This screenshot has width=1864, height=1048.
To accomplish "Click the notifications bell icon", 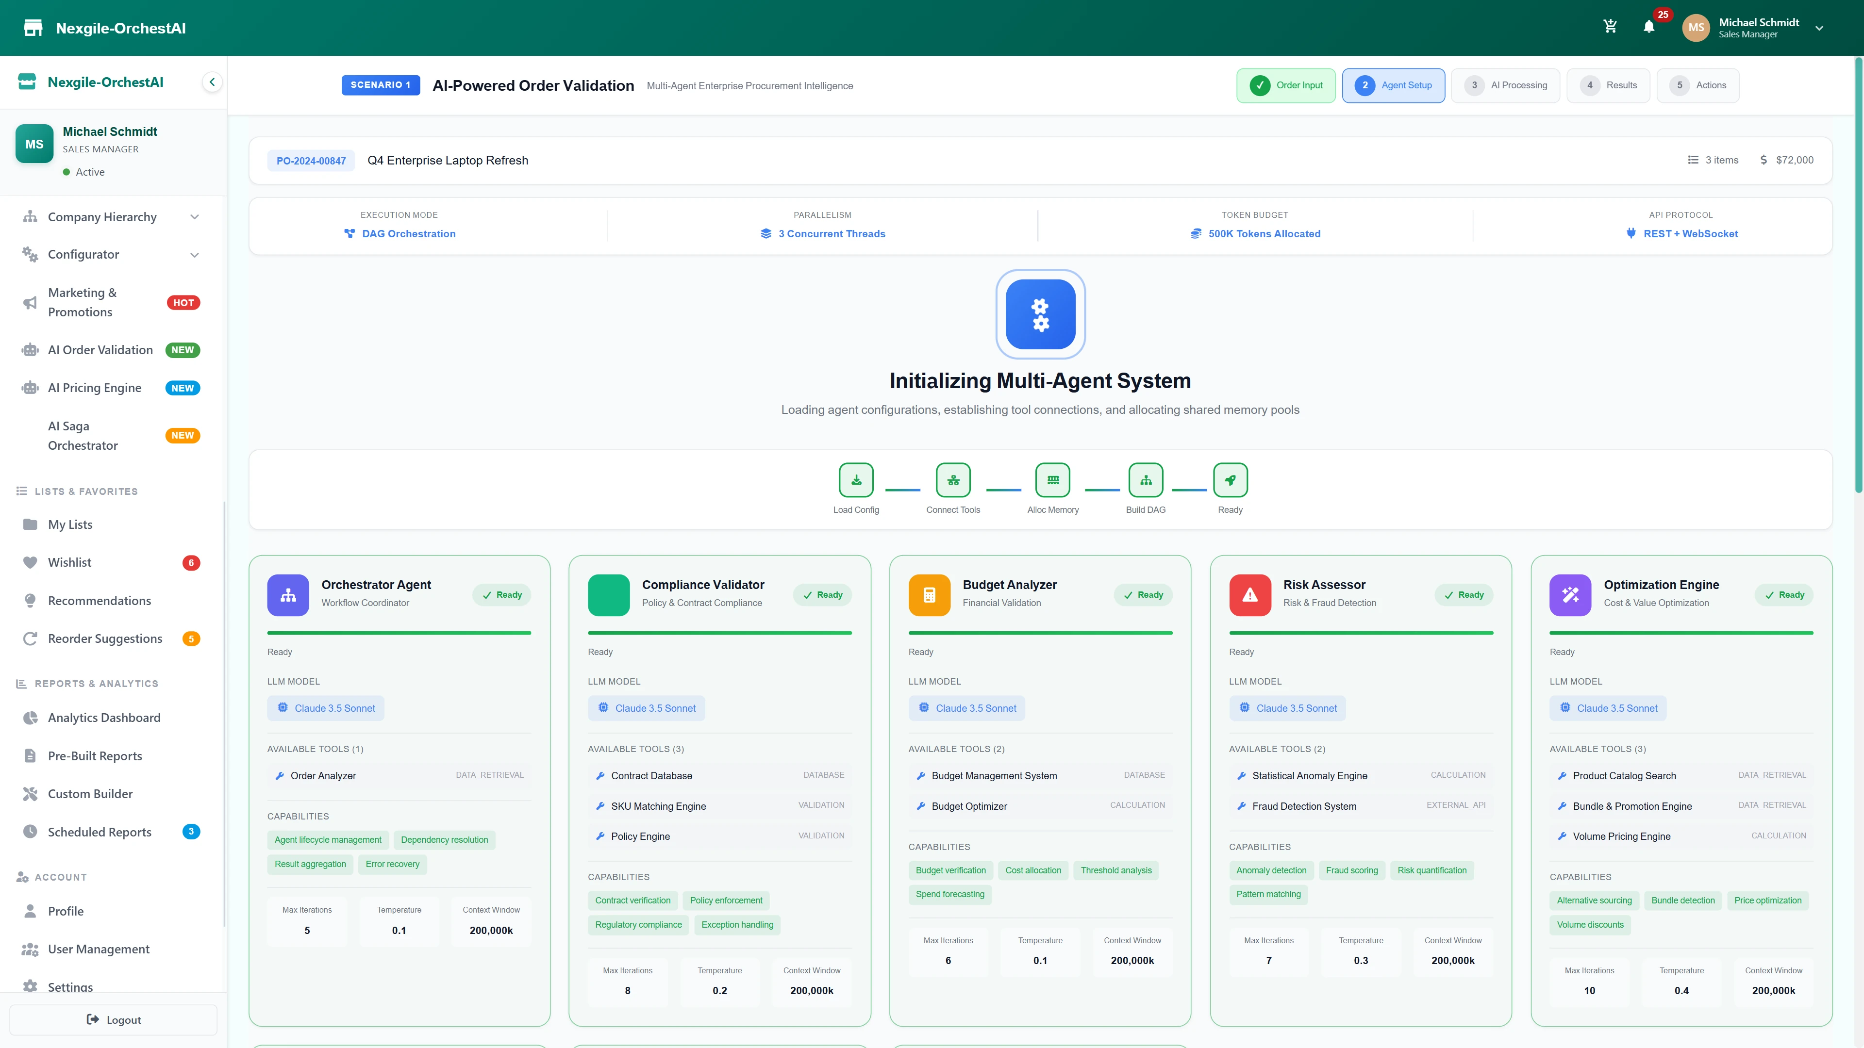I will (x=1650, y=28).
